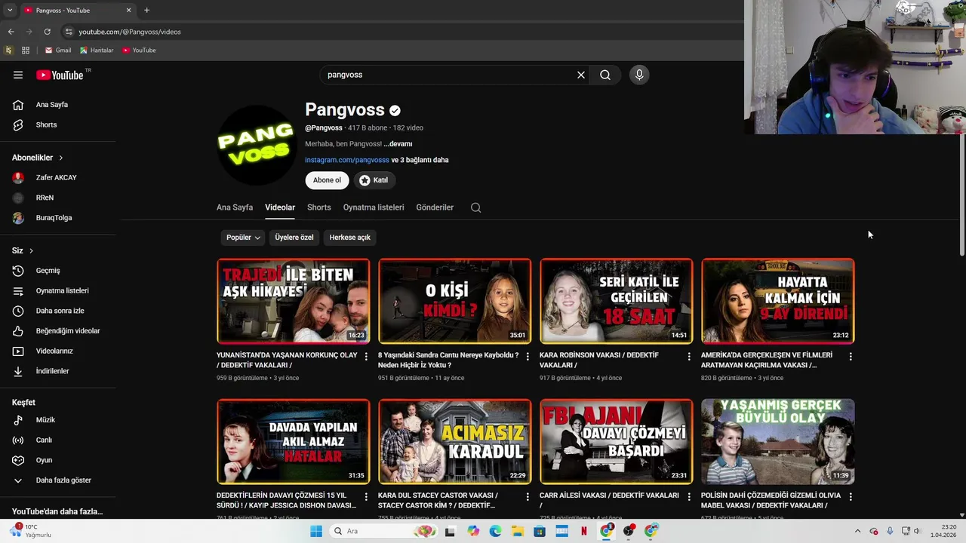Open Windows Start menu
Screen dimensions: 966x543
pyautogui.click(x=315, y=531)
